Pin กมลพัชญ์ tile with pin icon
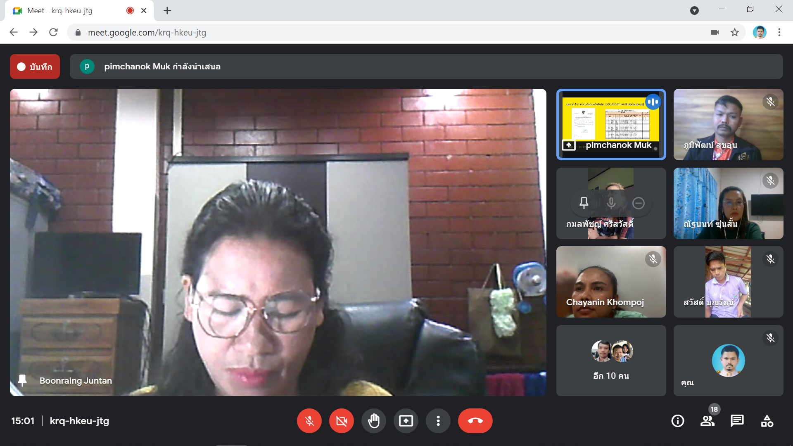This screenshot has height=446, width=793. pos(584,203)
